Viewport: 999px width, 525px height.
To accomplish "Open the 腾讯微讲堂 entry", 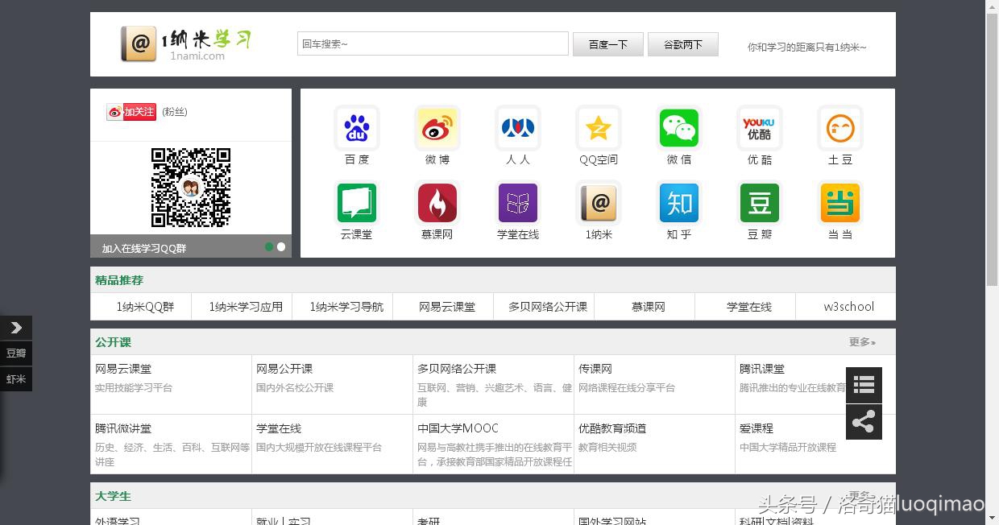I will [x=123, y=428].
